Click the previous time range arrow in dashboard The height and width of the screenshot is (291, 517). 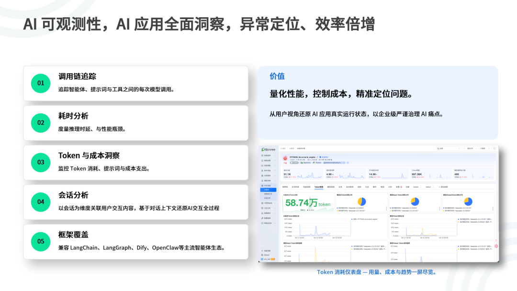pyautogui.click(x=464, y=148)
